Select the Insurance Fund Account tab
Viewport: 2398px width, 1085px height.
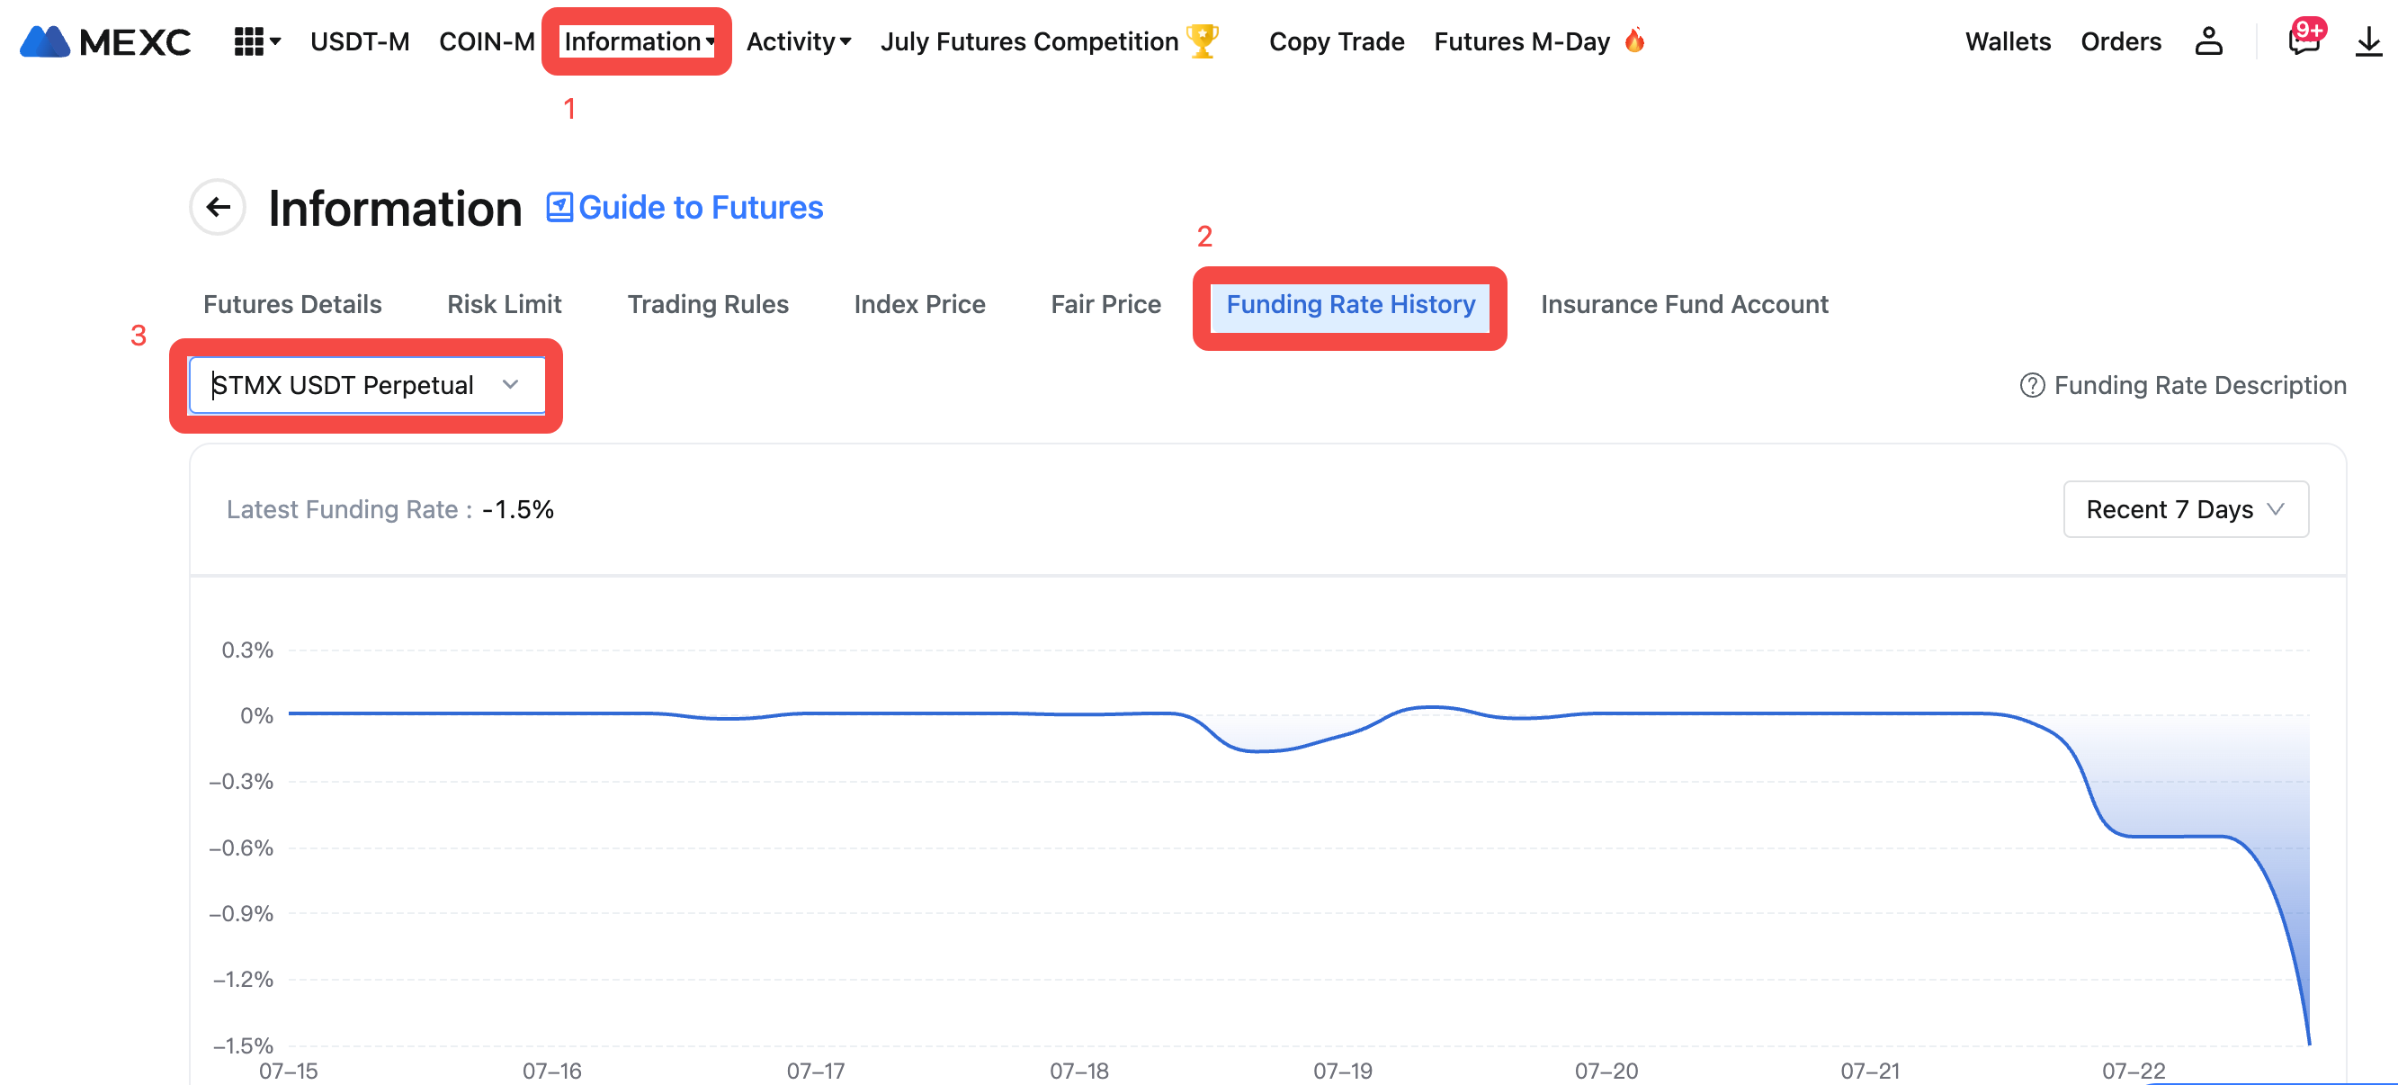tap(1683, 303)
